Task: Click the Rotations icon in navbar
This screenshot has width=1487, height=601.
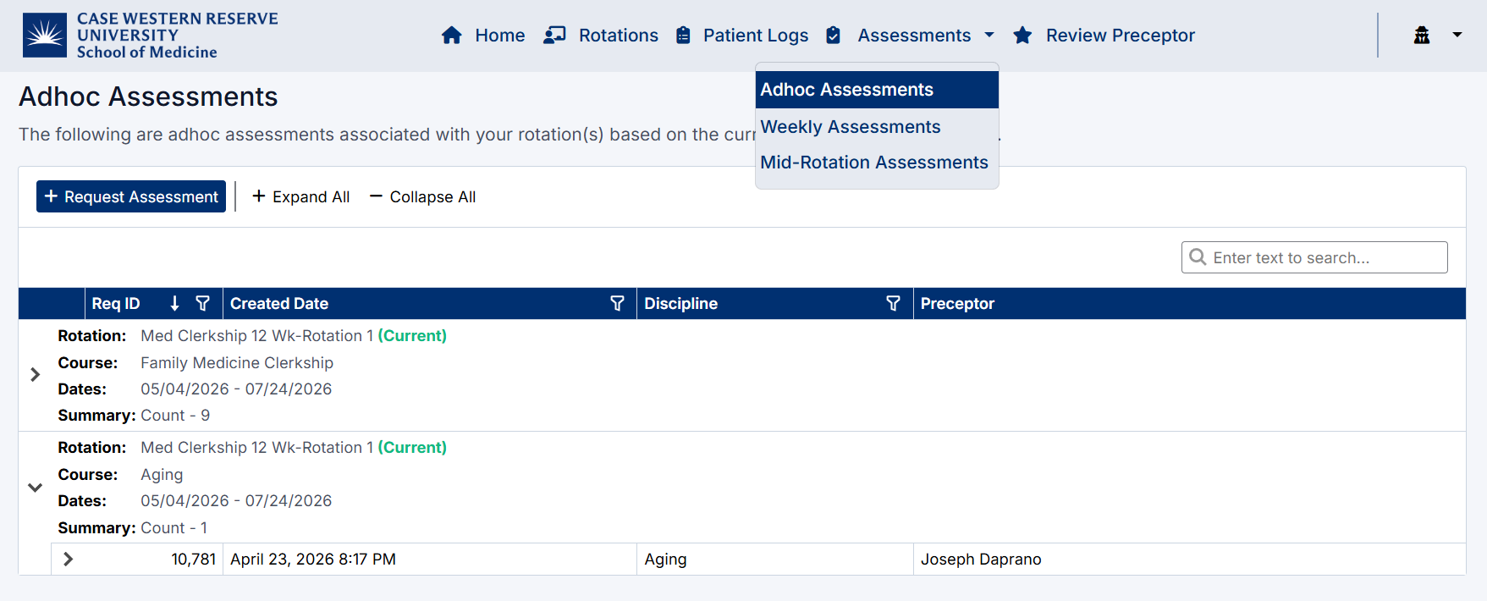Action: [x=554, y=36]
